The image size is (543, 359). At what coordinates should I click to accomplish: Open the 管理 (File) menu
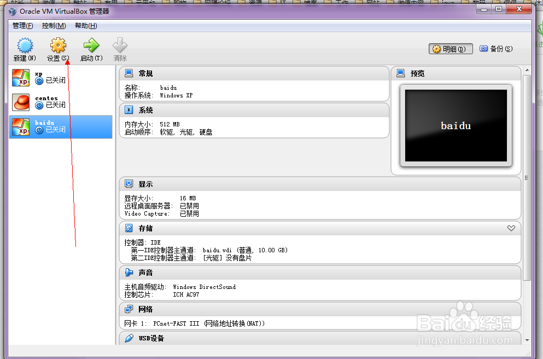(22, 25)
